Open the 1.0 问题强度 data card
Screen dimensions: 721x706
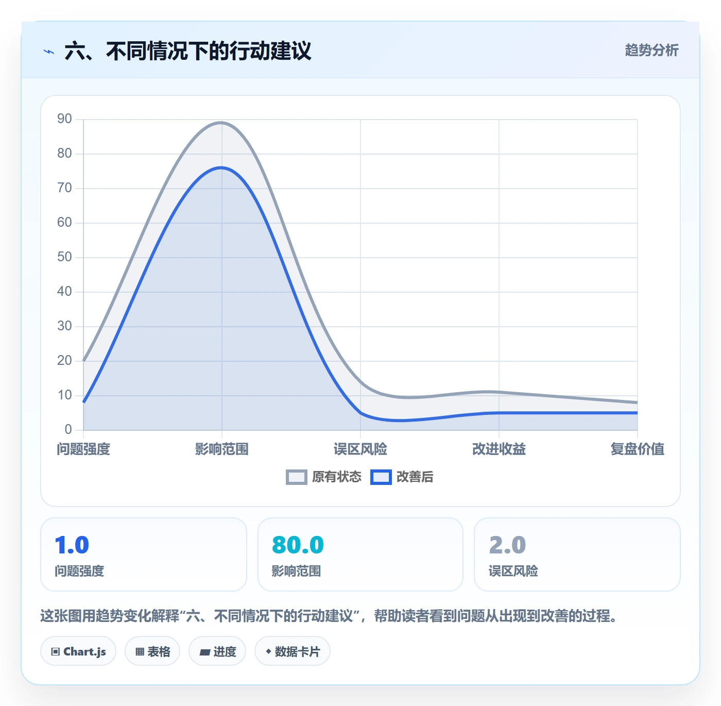144,554
